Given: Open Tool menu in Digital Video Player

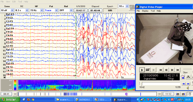Looking at the screenshot, I should [153, 11].
